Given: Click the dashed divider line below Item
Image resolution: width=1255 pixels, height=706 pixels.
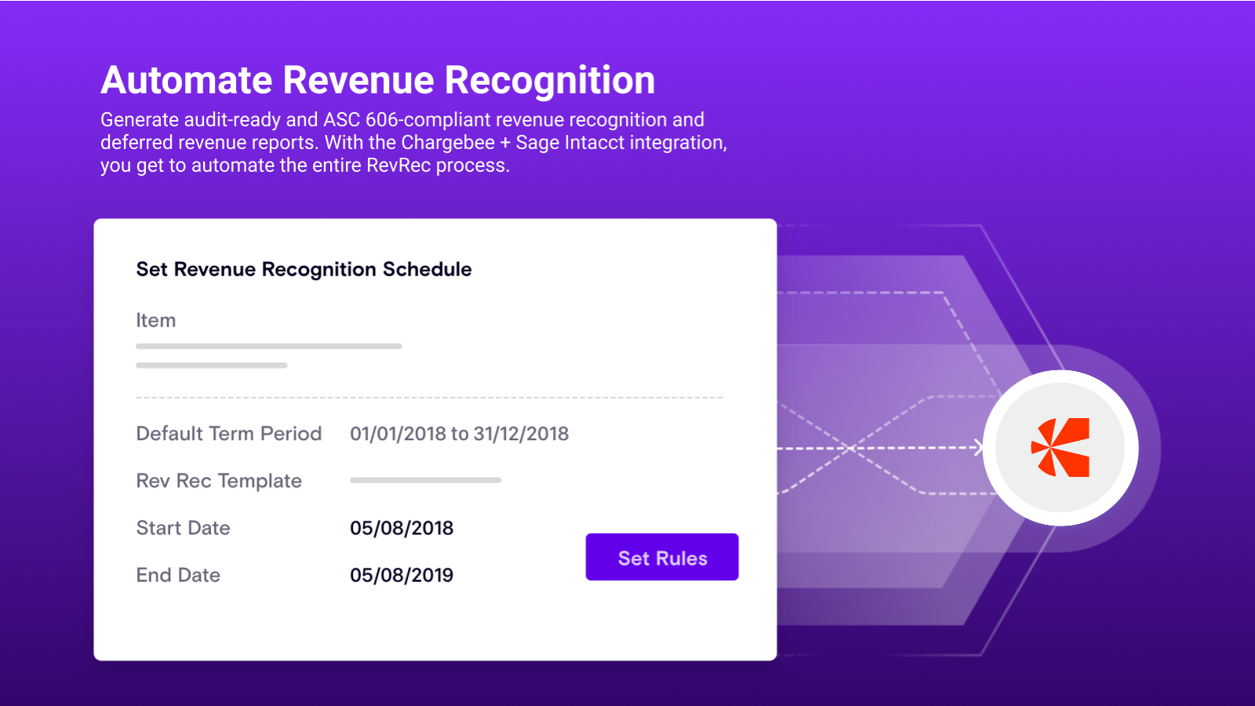Looking at the screenshot, I should (x=429, y=398).
